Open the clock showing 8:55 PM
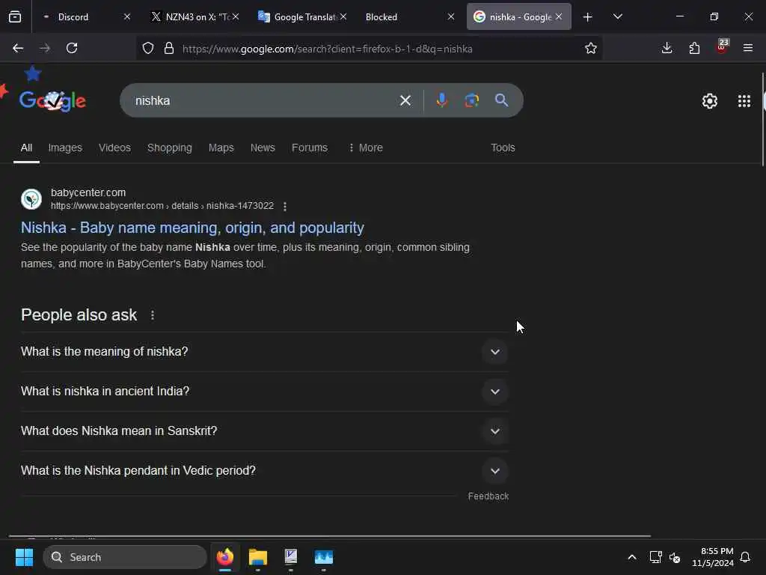This screenshot has height=575, width=766. click(x=713, y=557)
